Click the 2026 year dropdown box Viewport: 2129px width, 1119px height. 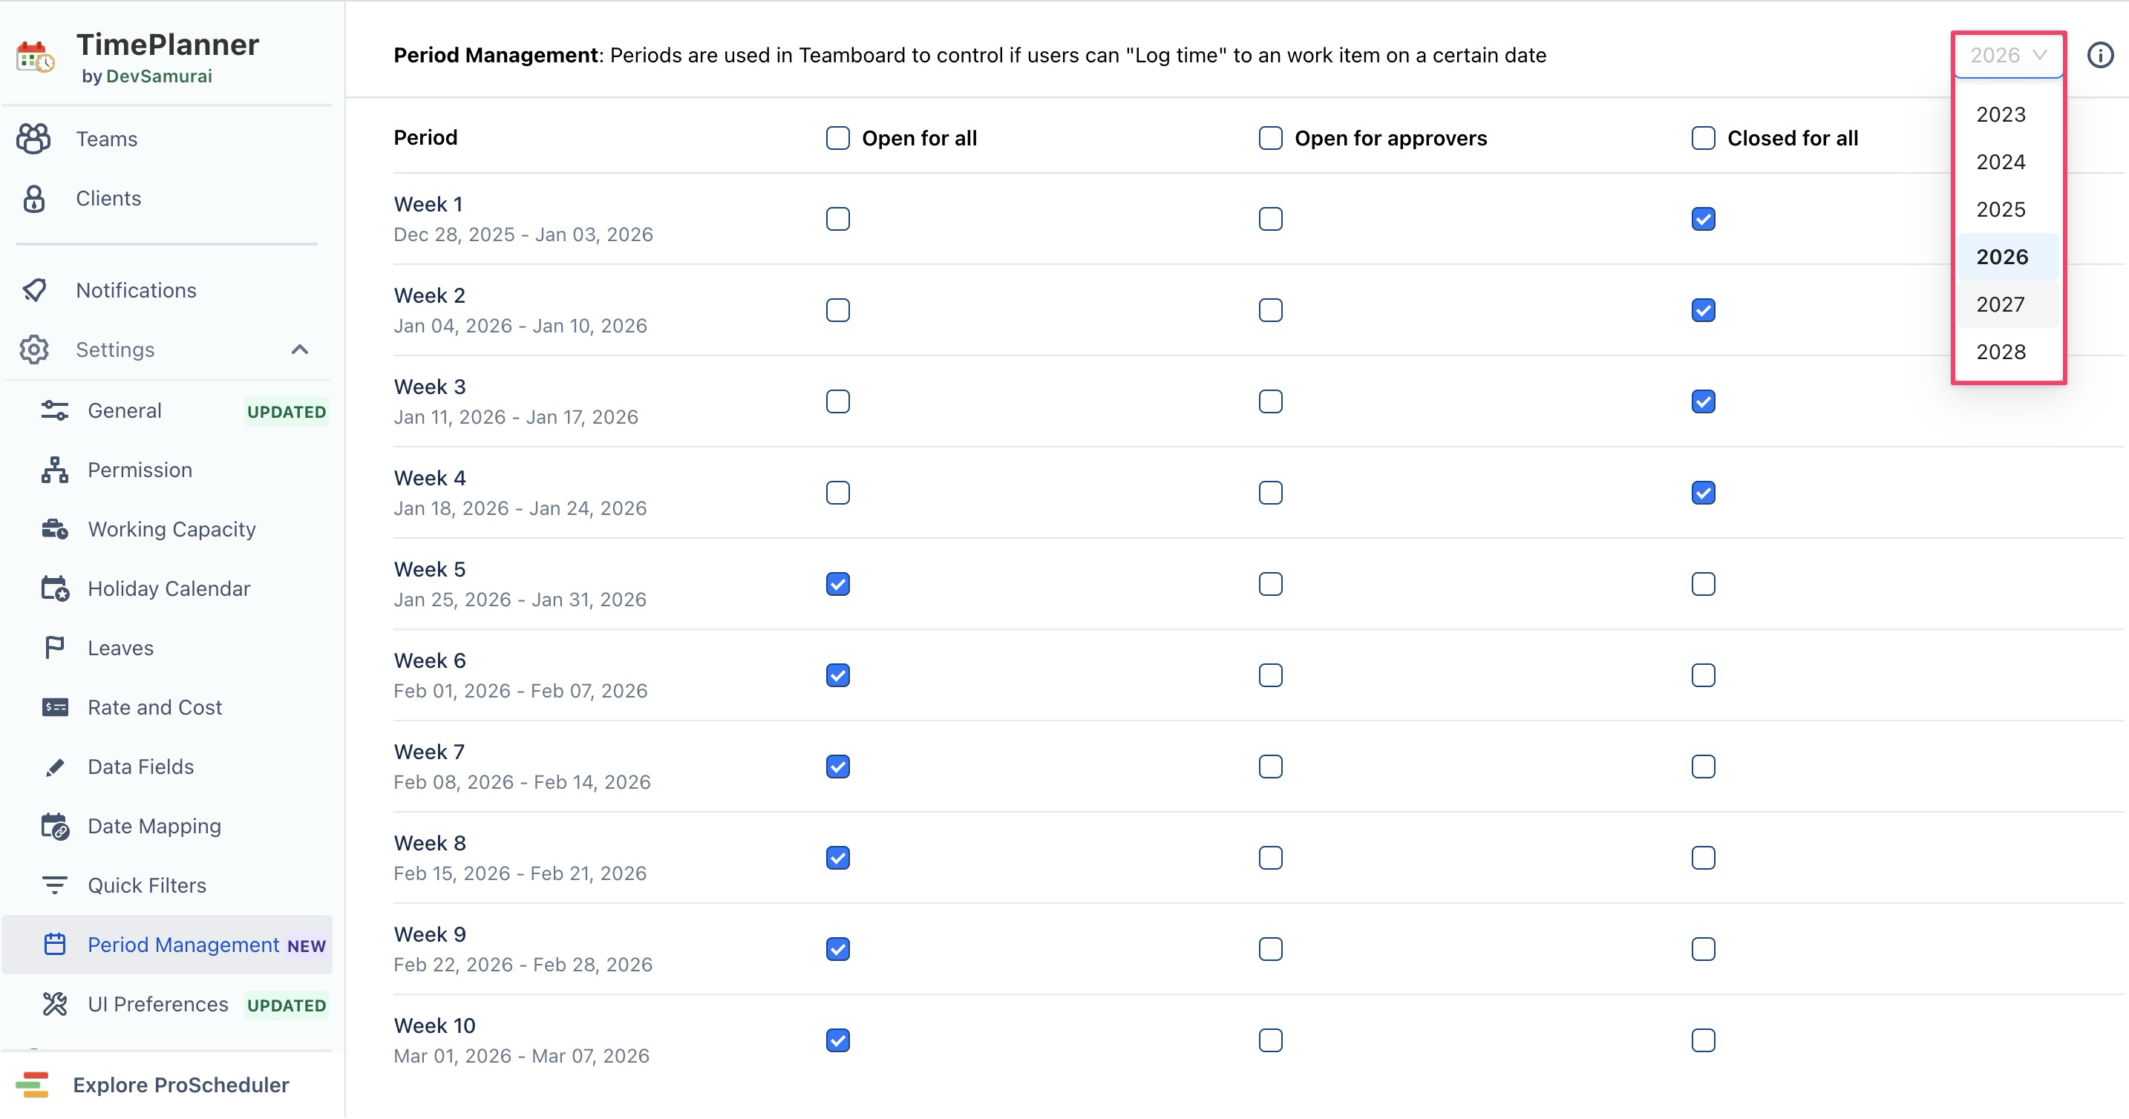[2007, 56]
